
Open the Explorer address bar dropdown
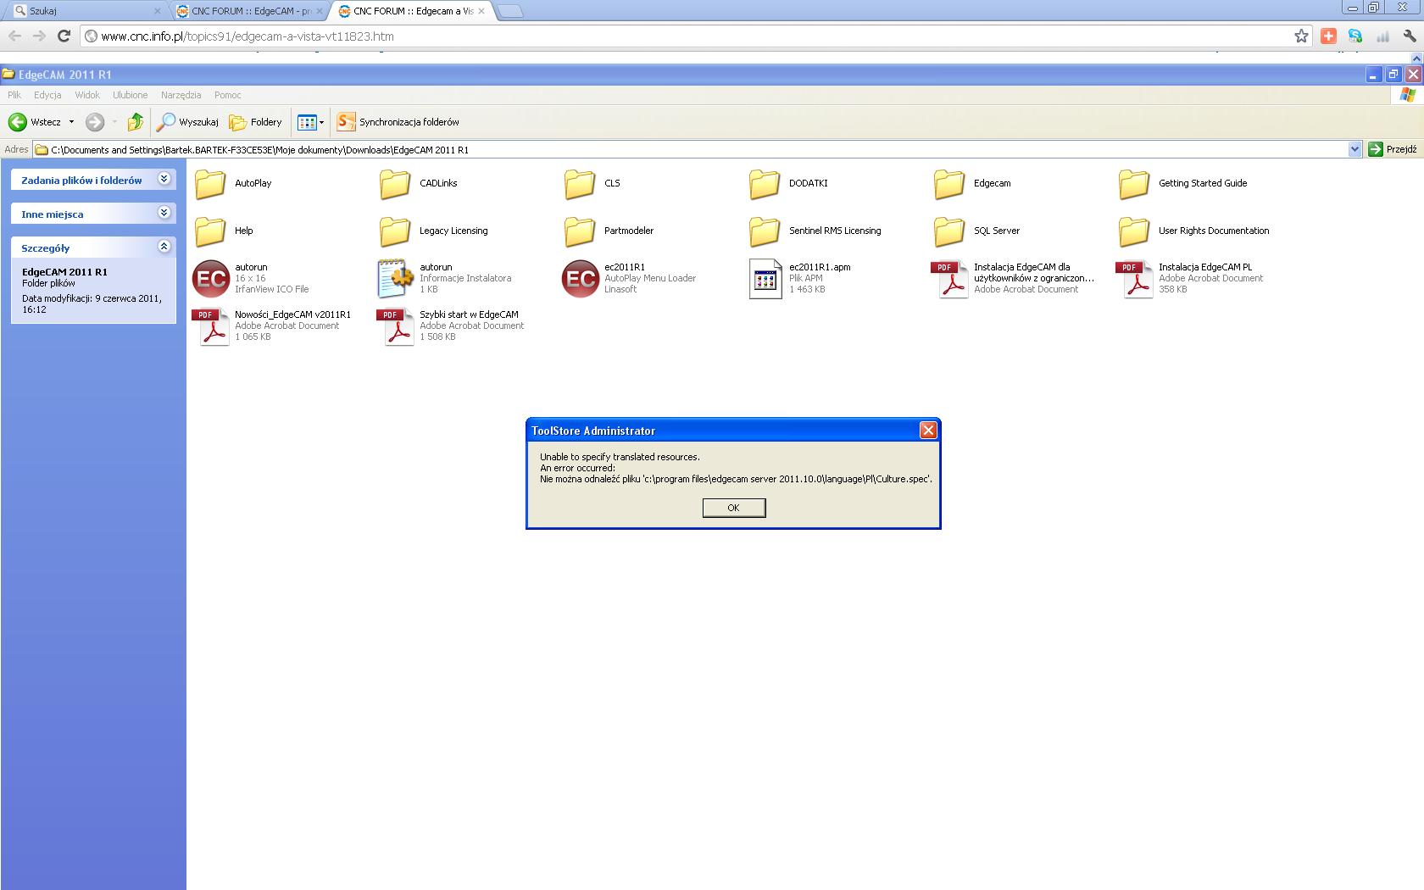1354,149
